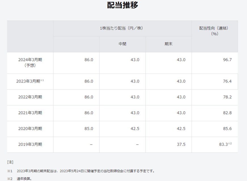
Task: Click the 2019年3月期 row label
Action: pos(30,144)
